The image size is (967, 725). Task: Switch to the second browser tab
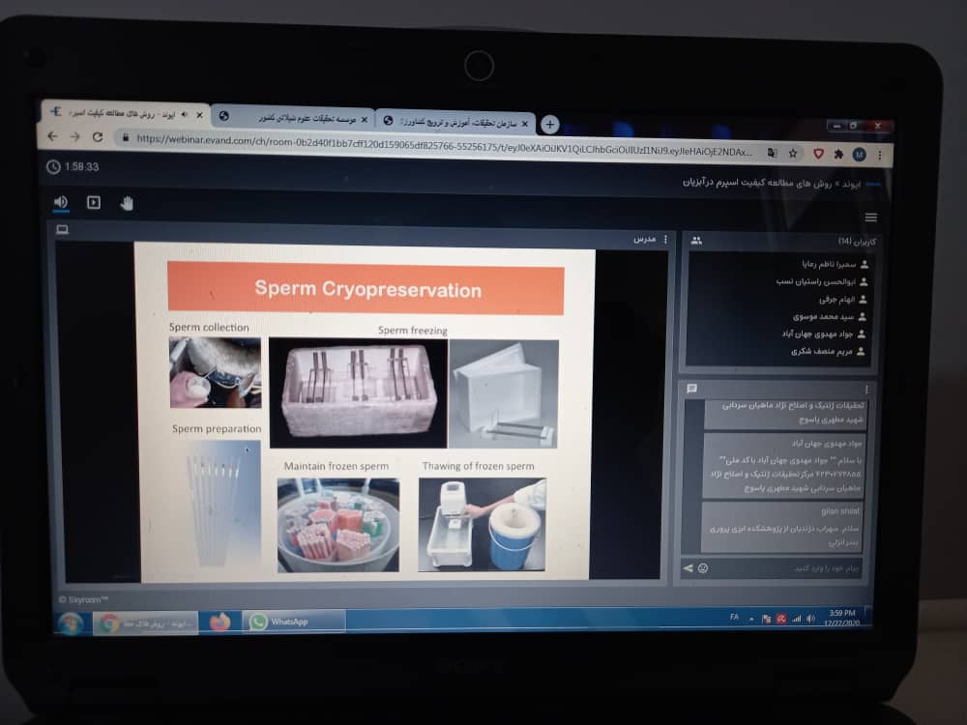(x=290, y=117)
